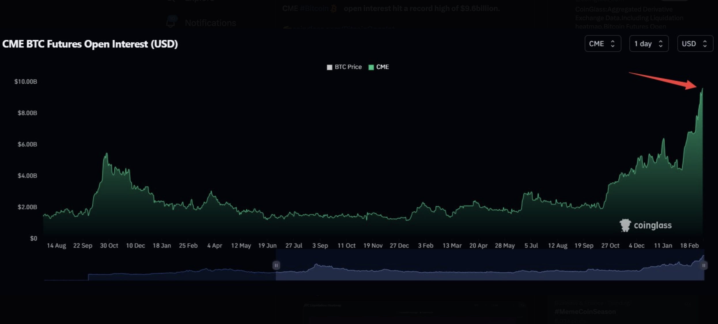
Task: Grab the left range slider handle
Action: [276, 265]
